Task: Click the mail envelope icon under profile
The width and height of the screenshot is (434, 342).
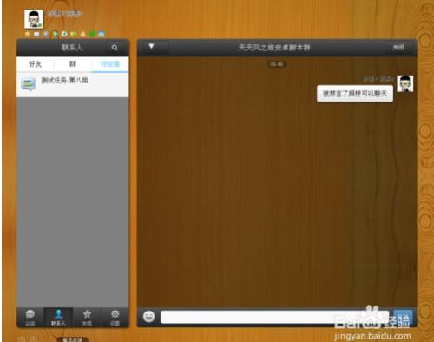Action: [36, 34]
